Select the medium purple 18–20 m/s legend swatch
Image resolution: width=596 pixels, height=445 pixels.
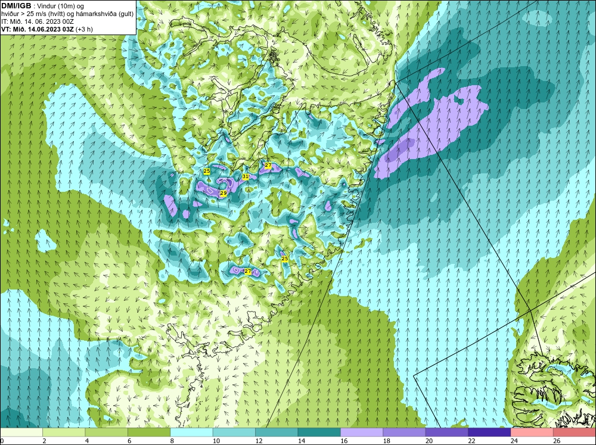pyautogui.click(x=405, y=432)
